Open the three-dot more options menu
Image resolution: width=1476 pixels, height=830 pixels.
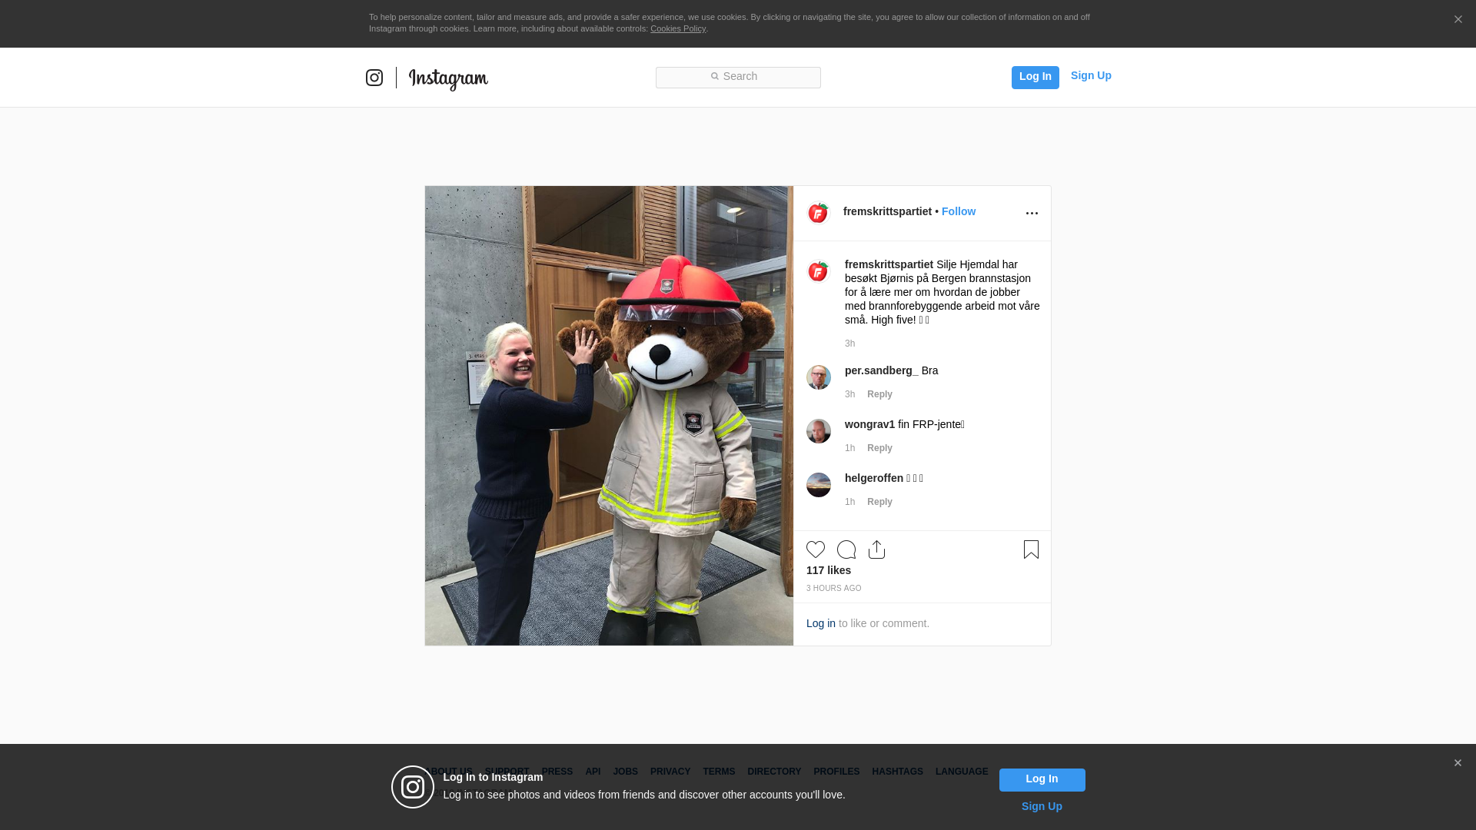click(x=1032, y=213)
